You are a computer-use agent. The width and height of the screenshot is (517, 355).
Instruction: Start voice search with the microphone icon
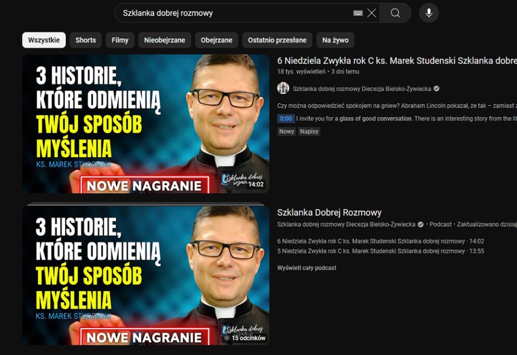pyautogui.click(x=429, y=12)
